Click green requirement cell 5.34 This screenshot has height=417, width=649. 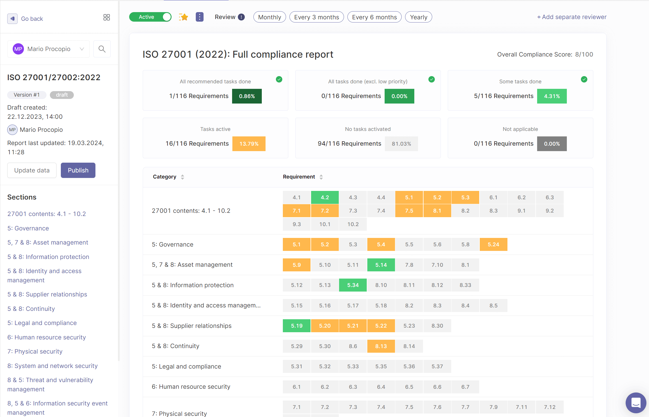pos(353,285)
